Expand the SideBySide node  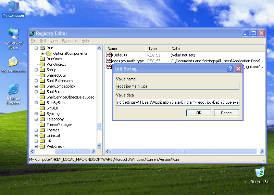tap(36, 103)
